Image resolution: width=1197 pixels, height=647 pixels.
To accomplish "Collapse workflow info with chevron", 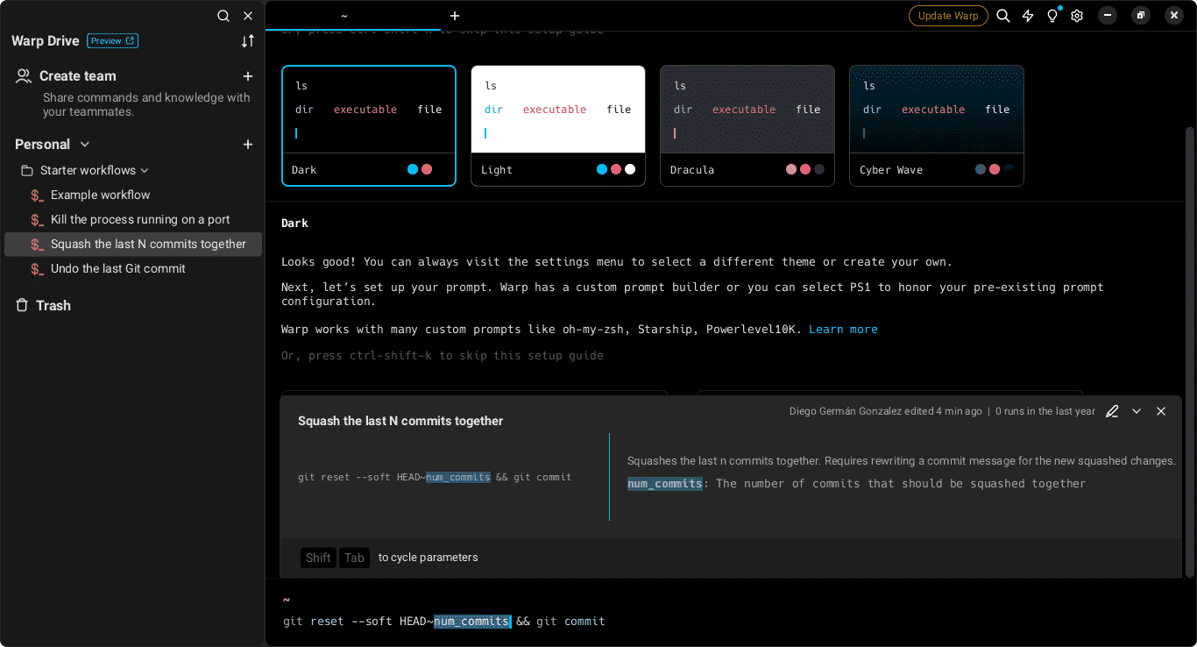I will click(1137, 411).
